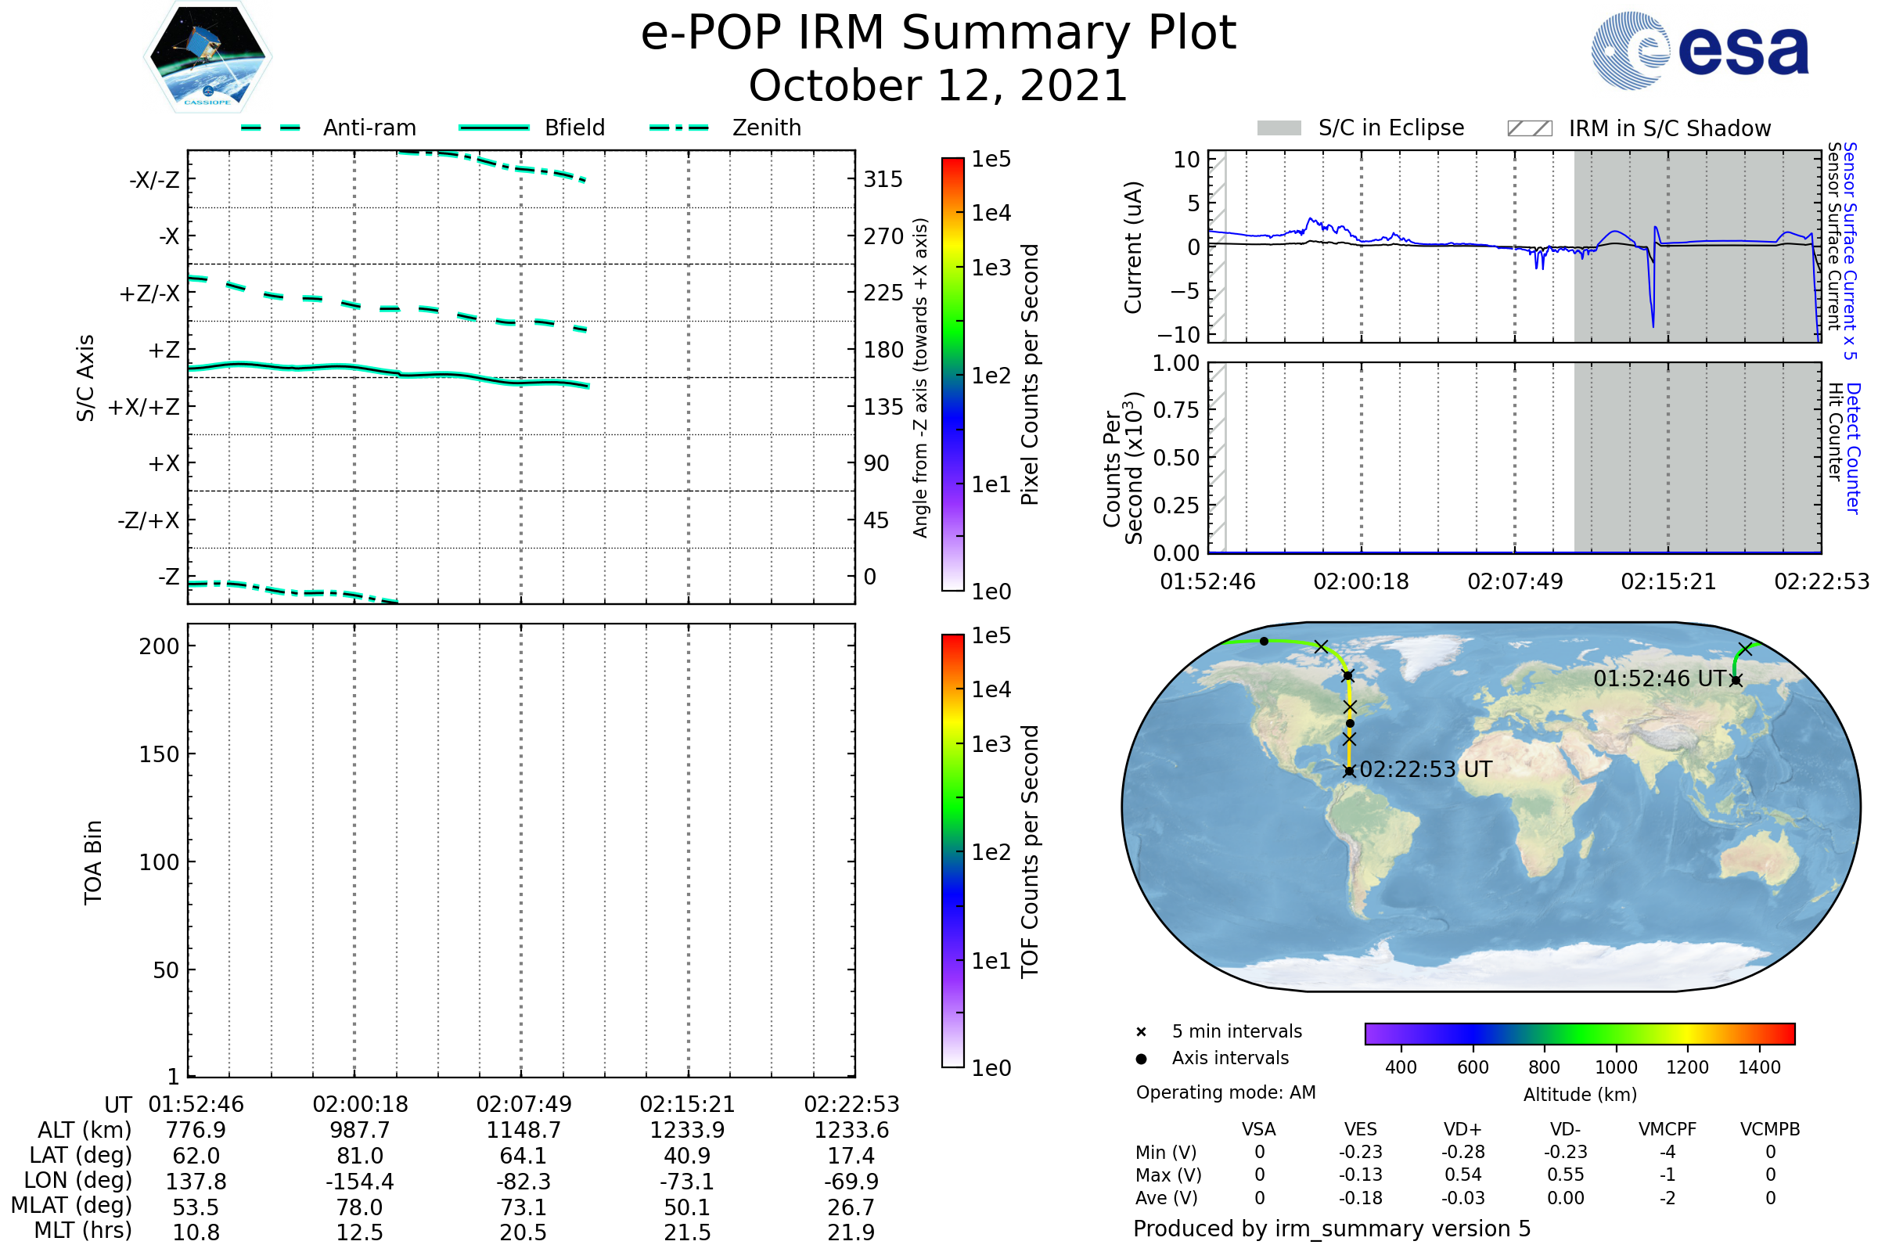The image size is (1878, 1252).
Task: Click the Bfield solid legend line
Action: (x=495, y=128)
